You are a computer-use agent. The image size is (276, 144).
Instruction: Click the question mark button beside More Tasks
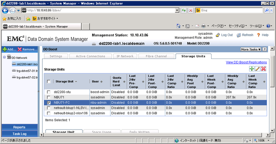265,49
